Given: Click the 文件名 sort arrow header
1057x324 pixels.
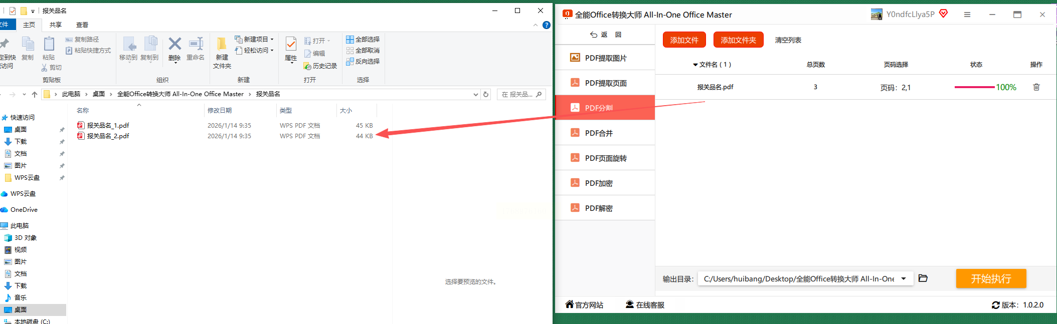Looking at the screenshot, I should [x=695, y=65].
